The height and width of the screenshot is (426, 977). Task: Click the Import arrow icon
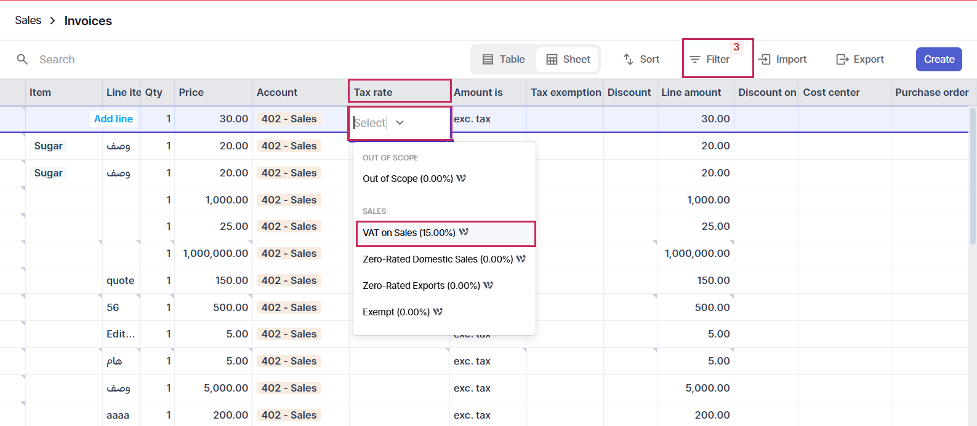pos(765,59)
